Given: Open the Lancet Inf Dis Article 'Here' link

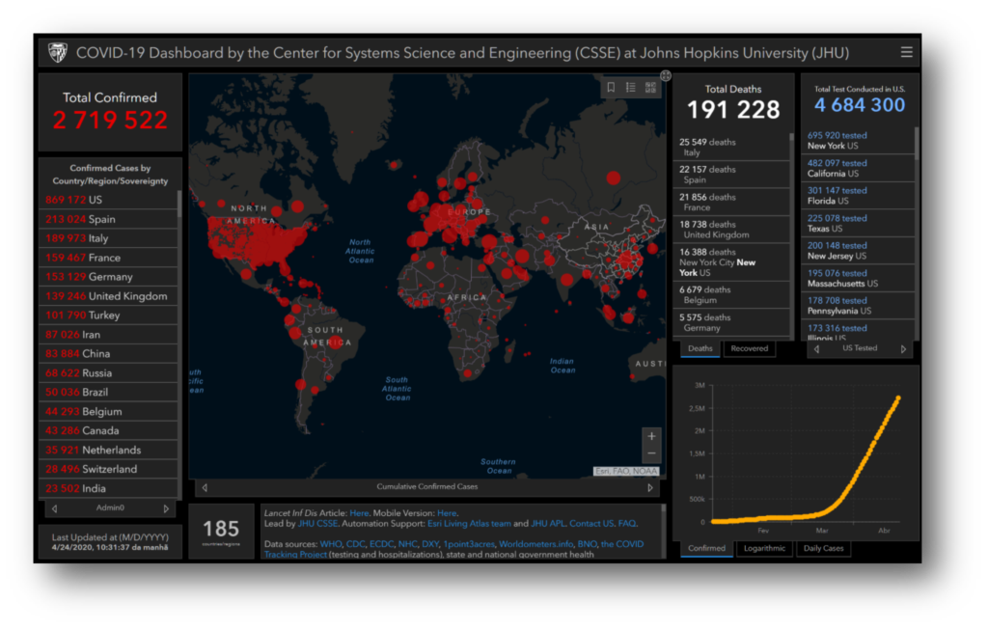Looking at the screenshot, I should point(359,513).
